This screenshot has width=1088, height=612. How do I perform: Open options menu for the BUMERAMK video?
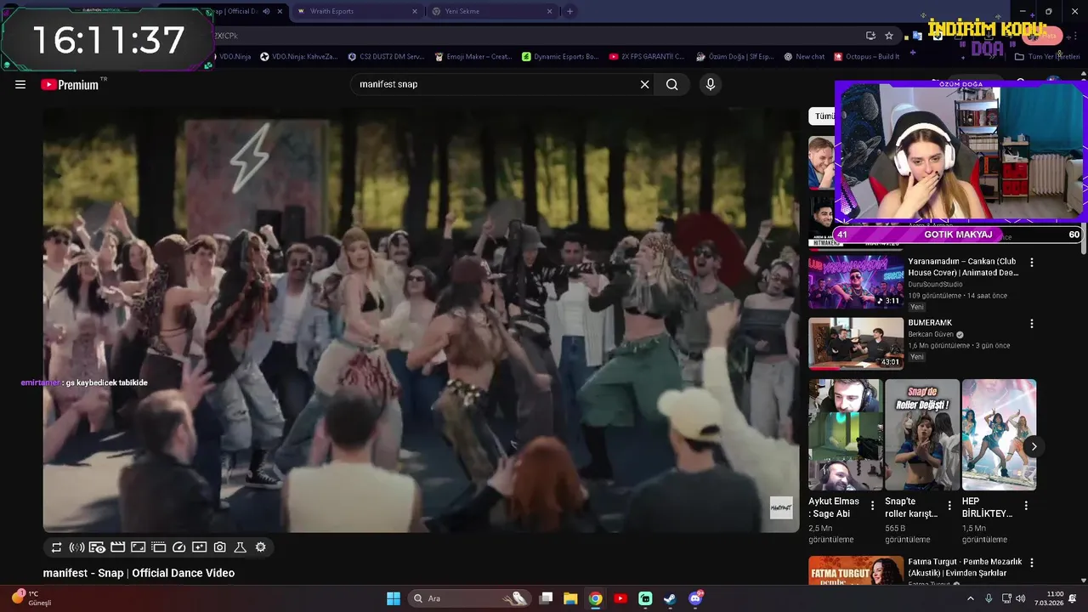point(1032,324)
